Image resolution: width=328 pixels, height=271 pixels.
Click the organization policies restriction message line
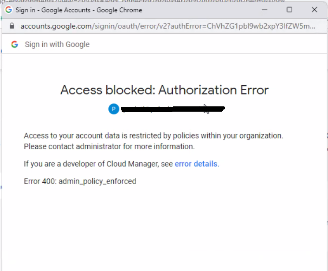point(153,136)
